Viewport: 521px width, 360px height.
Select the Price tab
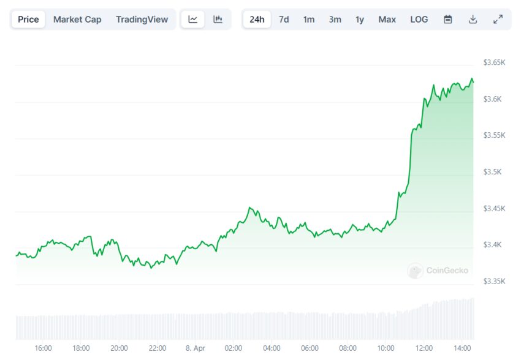click(x=28, y=19)
